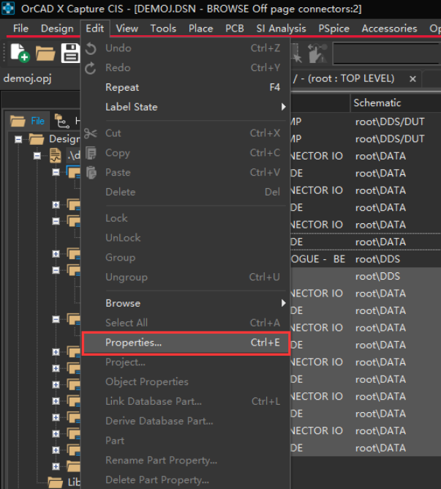Open the File menu
This screenshot has width=441, height=489.
[20, 29]
